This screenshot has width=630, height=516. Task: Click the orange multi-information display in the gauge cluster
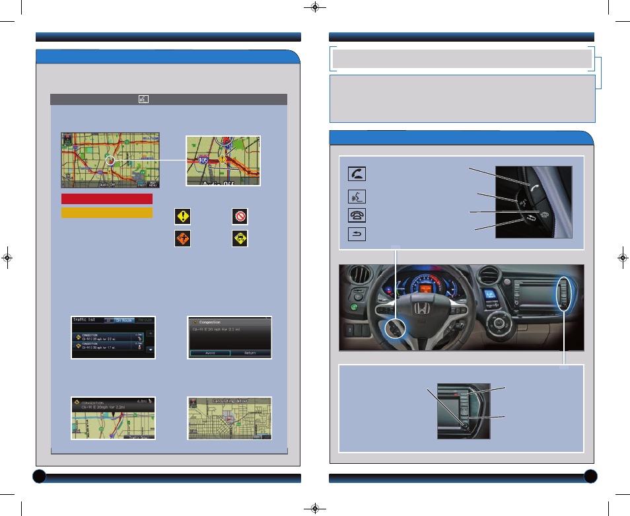(425, 288)
